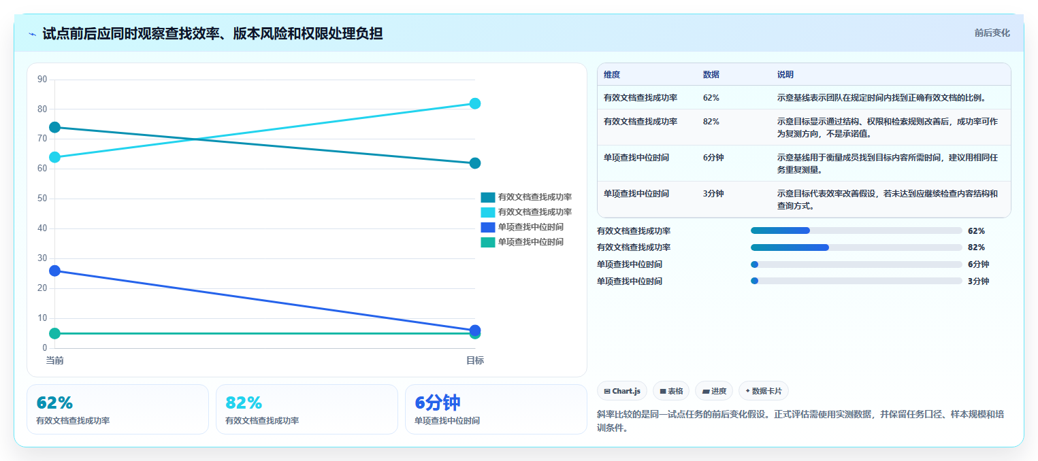Screen dimensions: 1038x461
Task: Click the dark teal legend color box
Action: (x=488, y=197)
